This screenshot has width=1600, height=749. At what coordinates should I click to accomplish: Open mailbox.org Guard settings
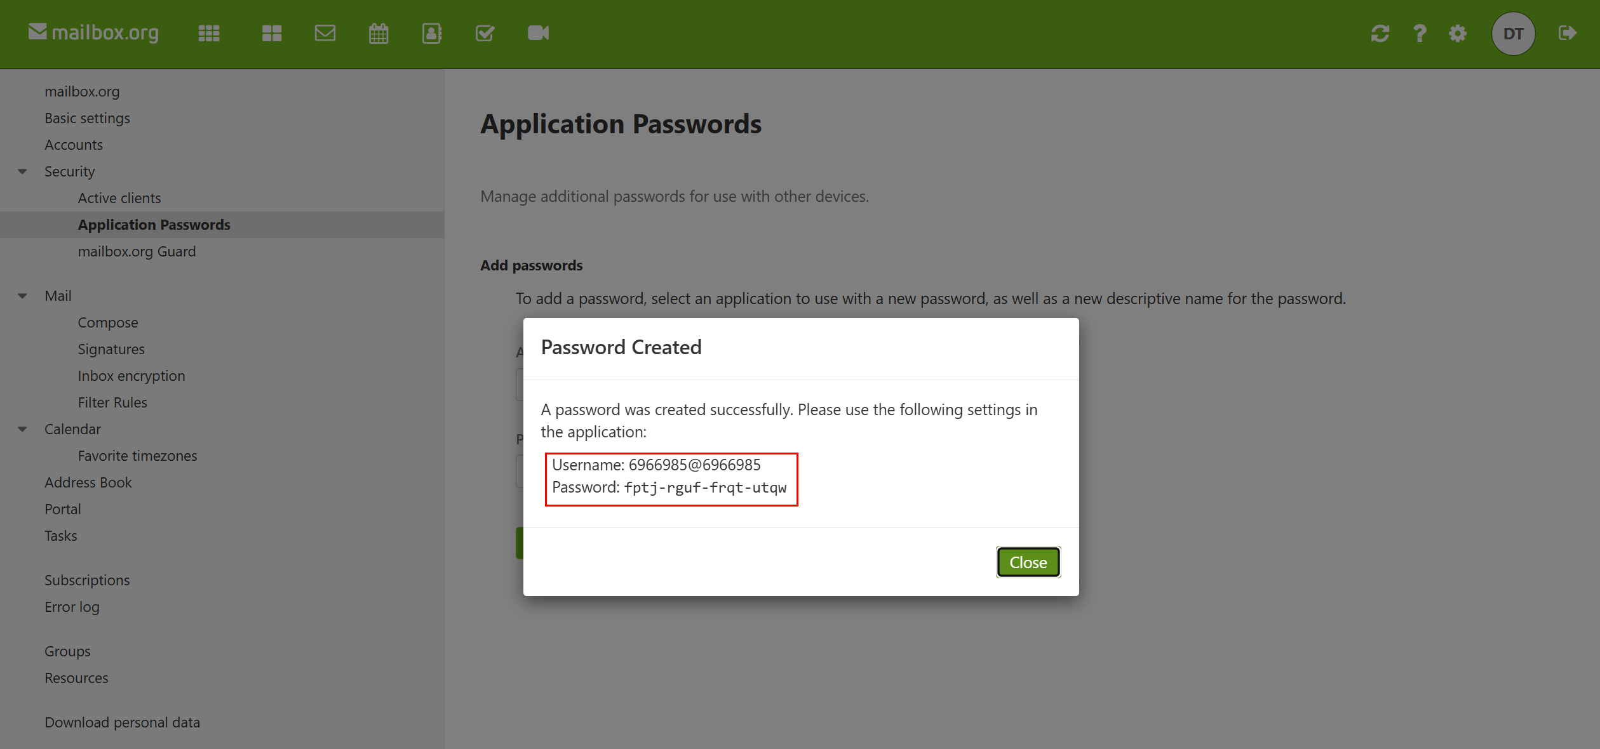(137, 251)
